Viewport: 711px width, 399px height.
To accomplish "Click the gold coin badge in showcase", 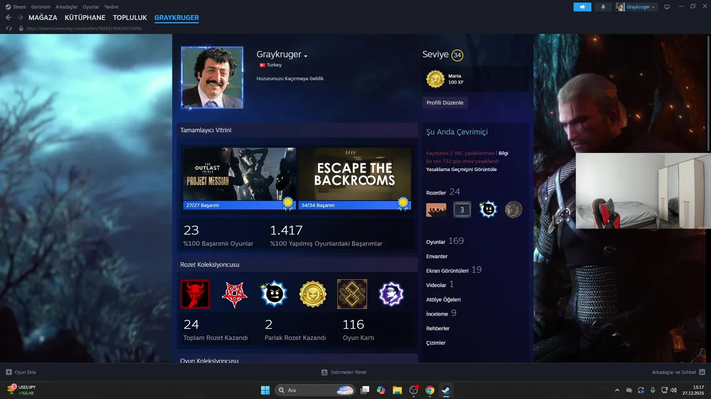I will 313,294.
